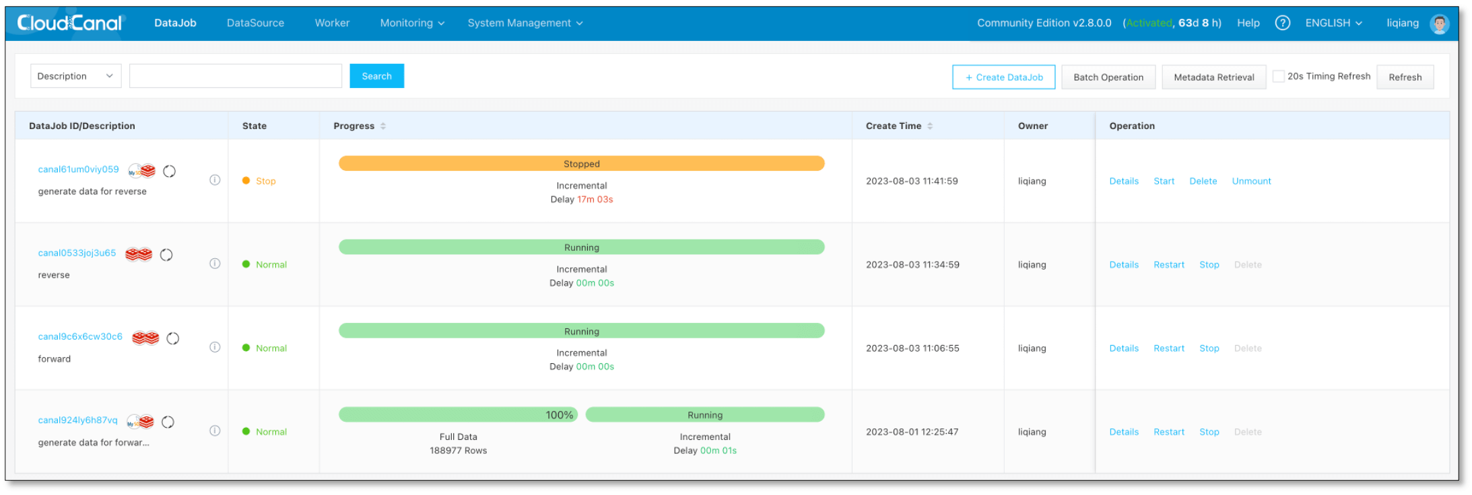Click Unmount for canal61um0viy059

pyautogui.click(x=1251, y=181)
